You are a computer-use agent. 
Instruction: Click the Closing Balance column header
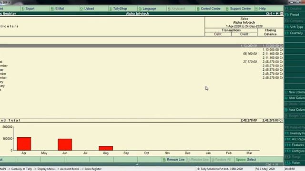270,32
